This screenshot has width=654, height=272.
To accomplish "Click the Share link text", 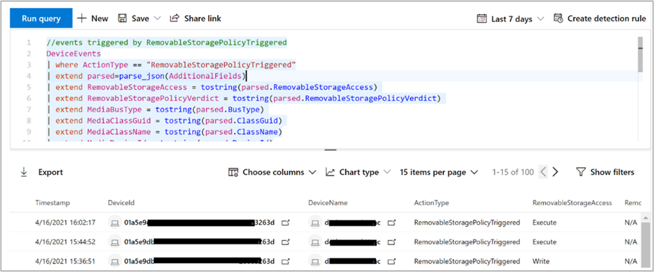I will [203, 18].
